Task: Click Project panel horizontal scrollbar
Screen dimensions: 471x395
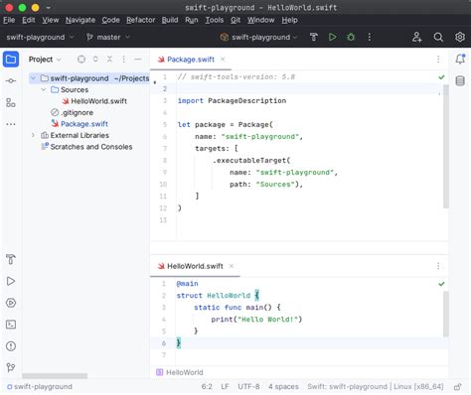Action: click(55, 376)
